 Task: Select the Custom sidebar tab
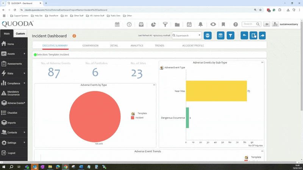20,34
